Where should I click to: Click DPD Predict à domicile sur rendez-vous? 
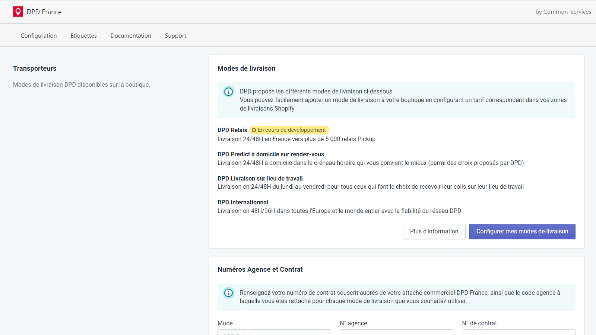pos(271,154)
